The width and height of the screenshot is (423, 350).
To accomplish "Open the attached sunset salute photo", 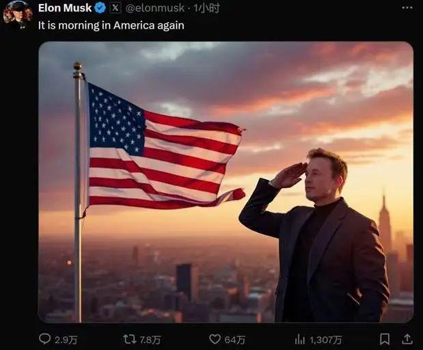I will click(x=226, y=182).
